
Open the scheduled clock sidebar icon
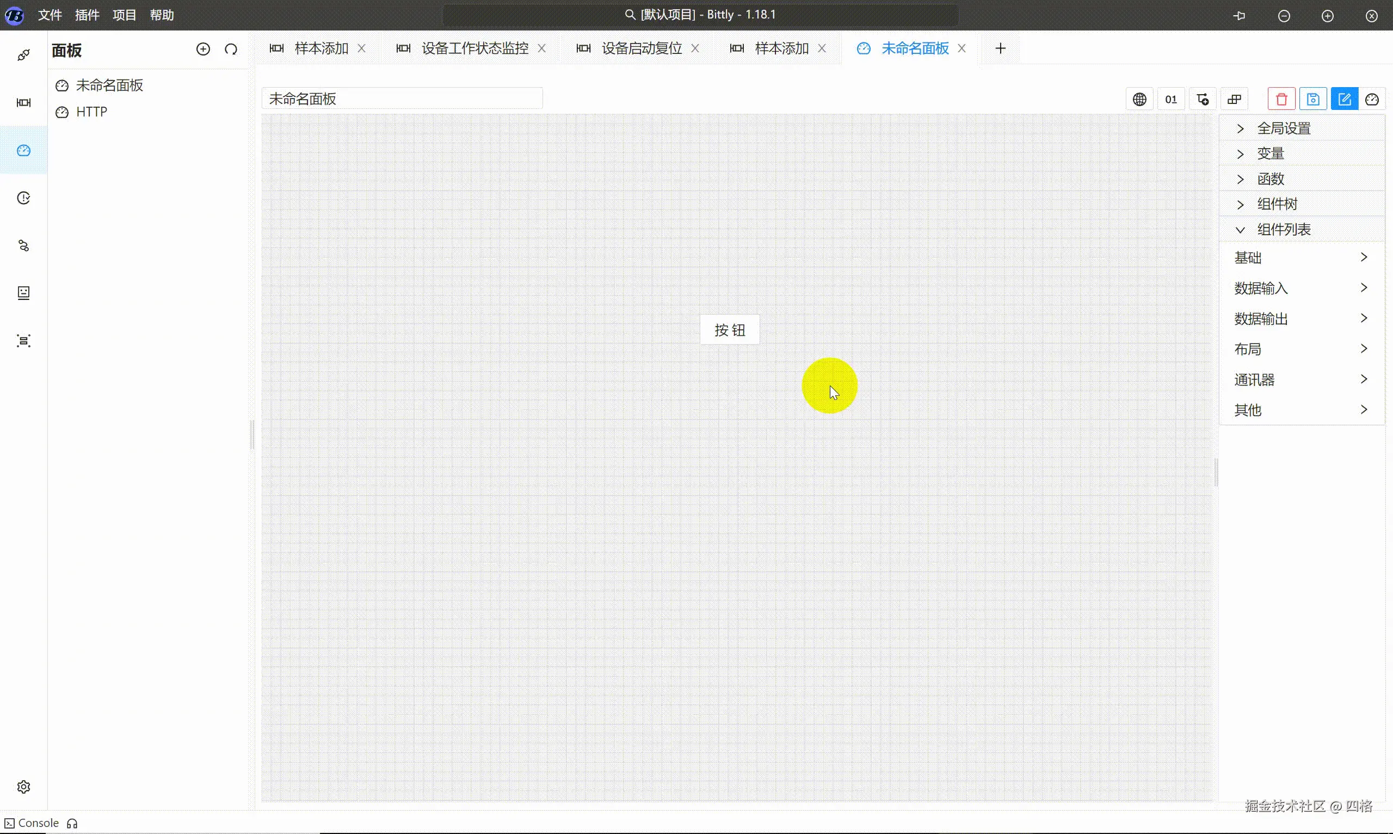click(x=23, y=198)
